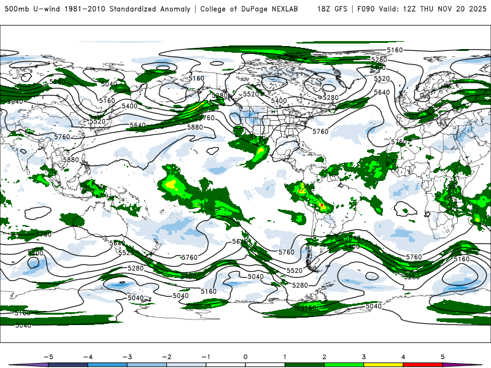Click the '0' colorbar tick label
This screenshot has height=368, width=491.
coord(245,357)
